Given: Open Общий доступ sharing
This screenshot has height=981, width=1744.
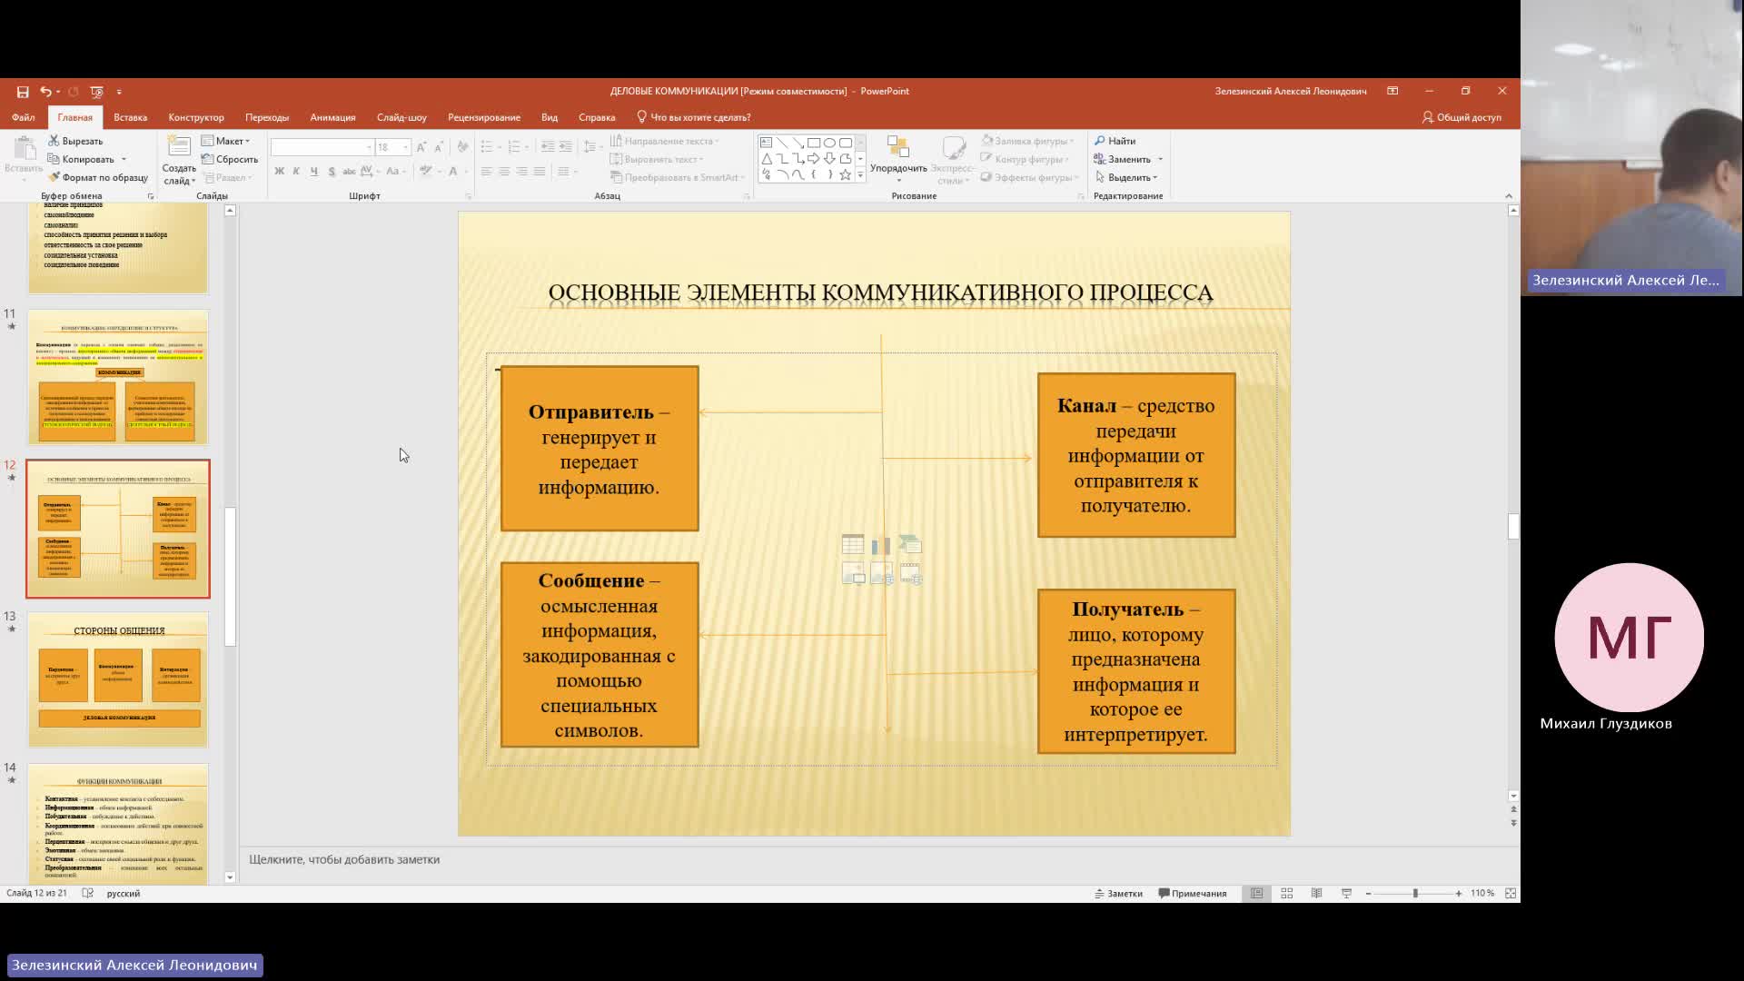Looking at the screenshot, I should click(1462, 117).
